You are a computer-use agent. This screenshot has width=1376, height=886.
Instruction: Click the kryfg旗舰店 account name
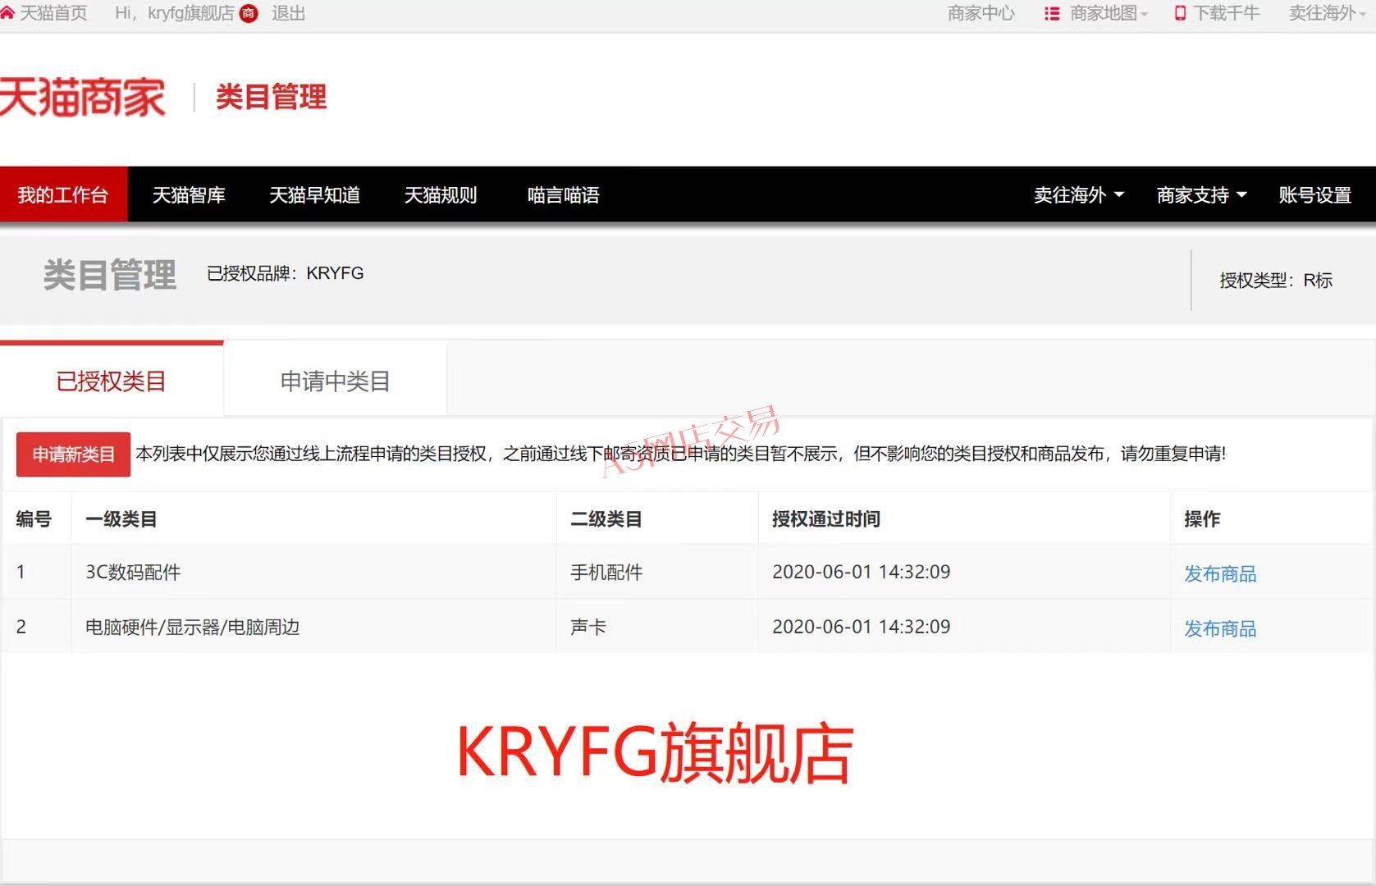point(191,13)
